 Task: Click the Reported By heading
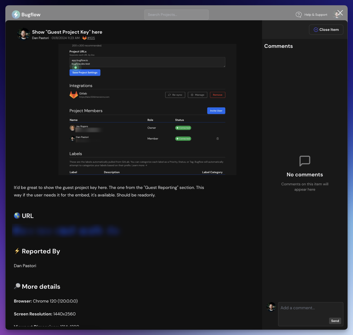pos(41,251)
